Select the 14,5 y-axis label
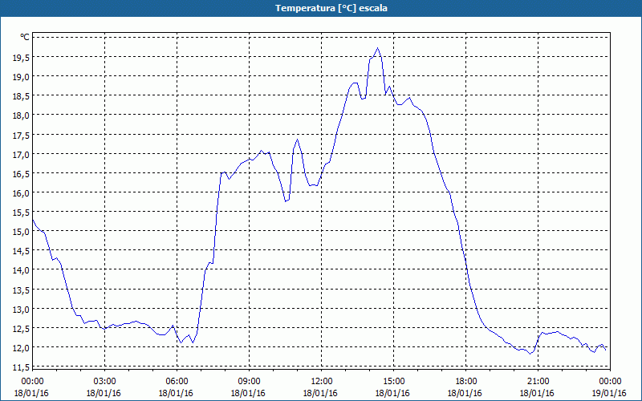 click(x=21, y=251)
